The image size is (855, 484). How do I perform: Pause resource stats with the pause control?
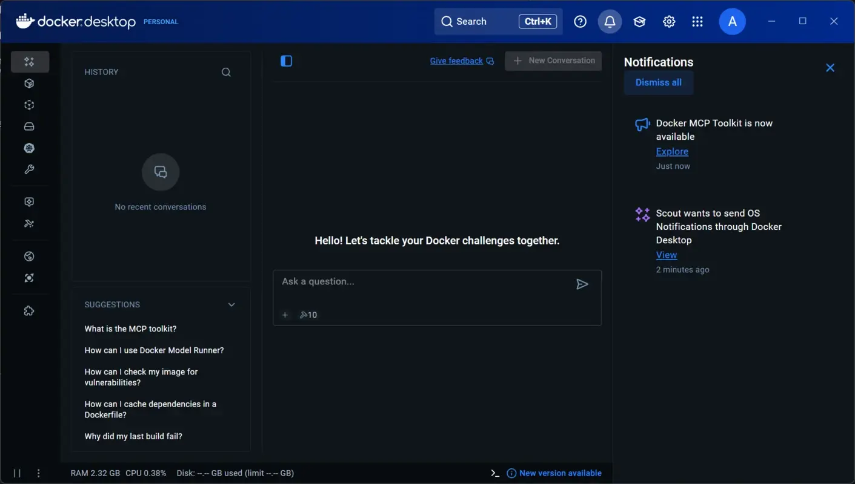[x=17, y=473]
